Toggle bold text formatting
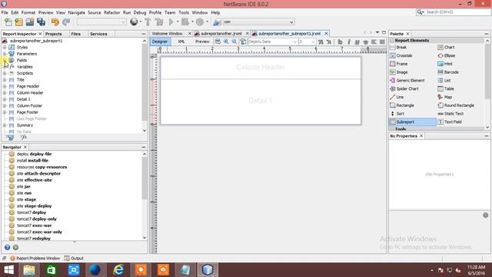 pyautogui.click(x=340, y=42)
